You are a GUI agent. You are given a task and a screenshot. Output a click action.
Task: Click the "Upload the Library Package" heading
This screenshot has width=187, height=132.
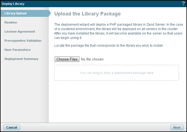[x=88, y=14]
